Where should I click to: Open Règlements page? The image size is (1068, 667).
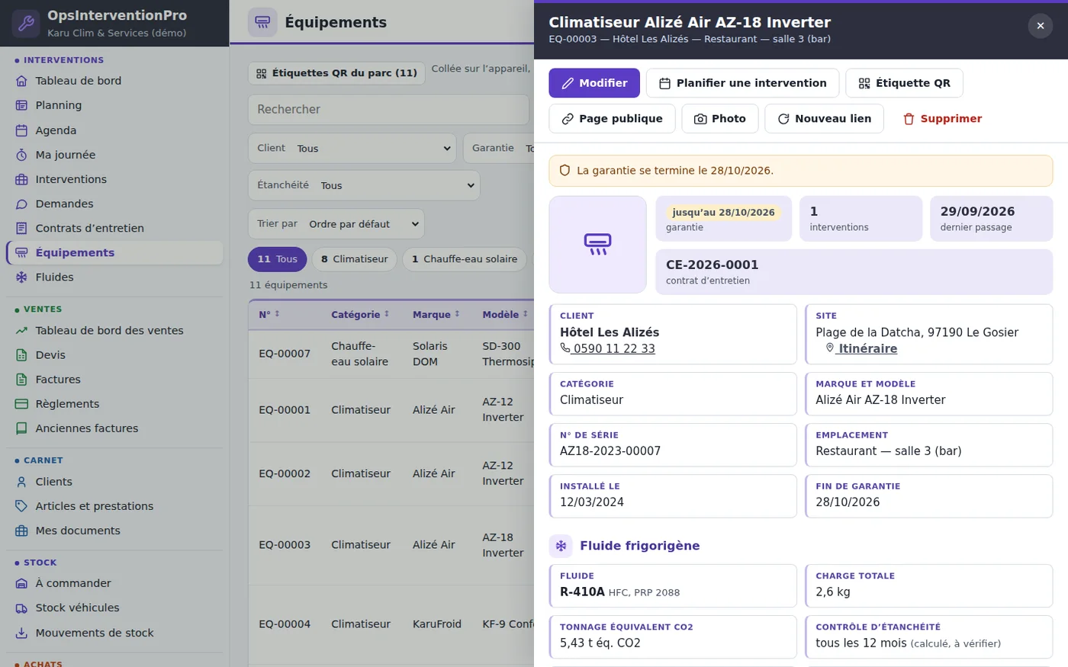tap(114, 404)
